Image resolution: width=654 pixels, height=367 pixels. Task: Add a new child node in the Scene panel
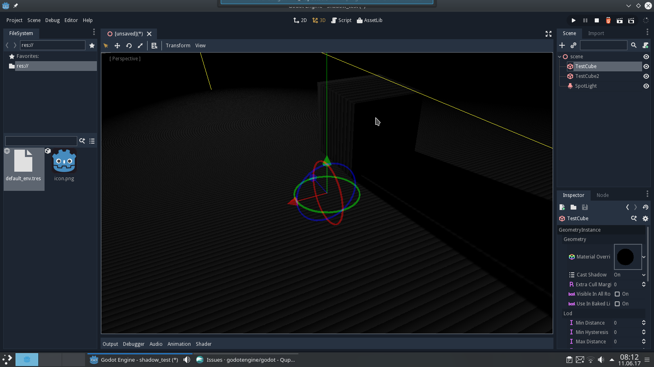point(562,45)
